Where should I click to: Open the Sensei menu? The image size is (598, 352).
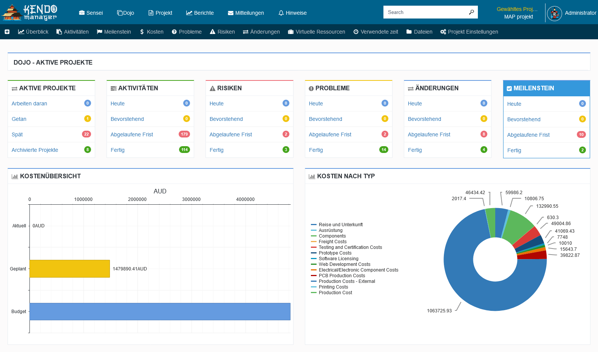(x=91, y=13)
